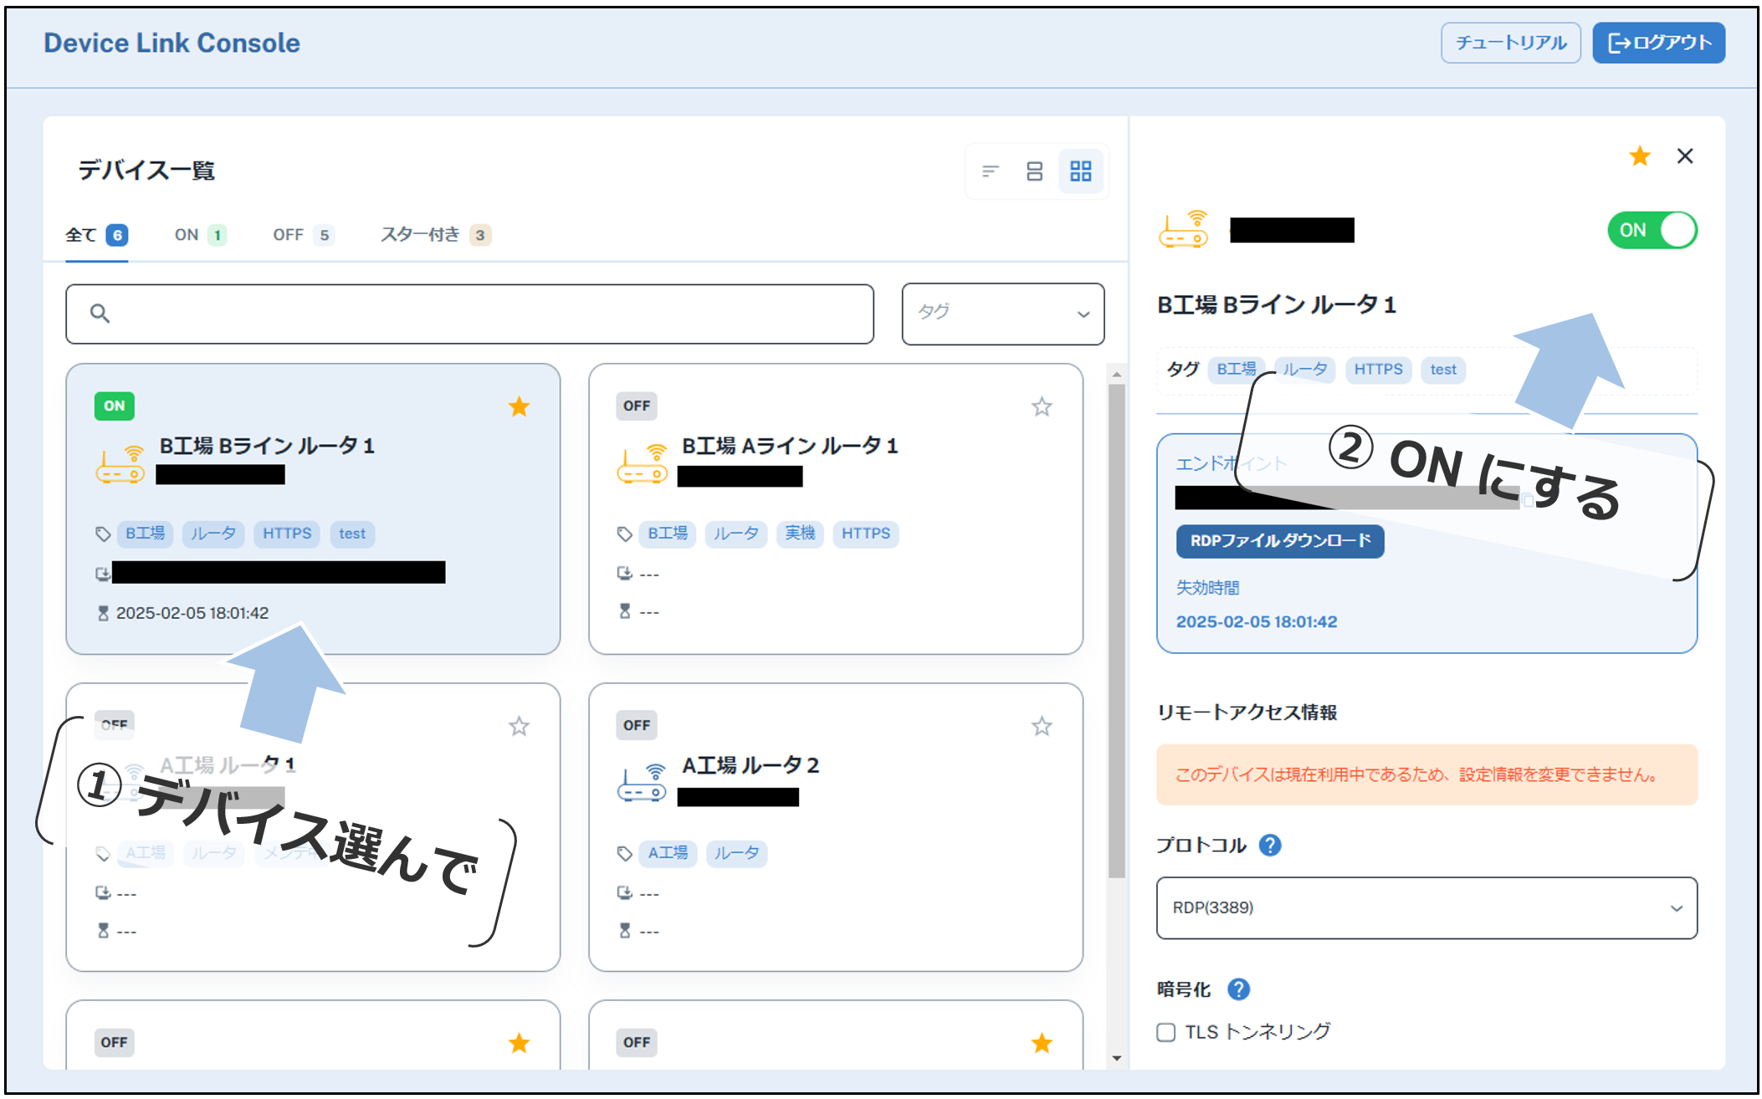Open the スター付き tab

click(434, 235)
